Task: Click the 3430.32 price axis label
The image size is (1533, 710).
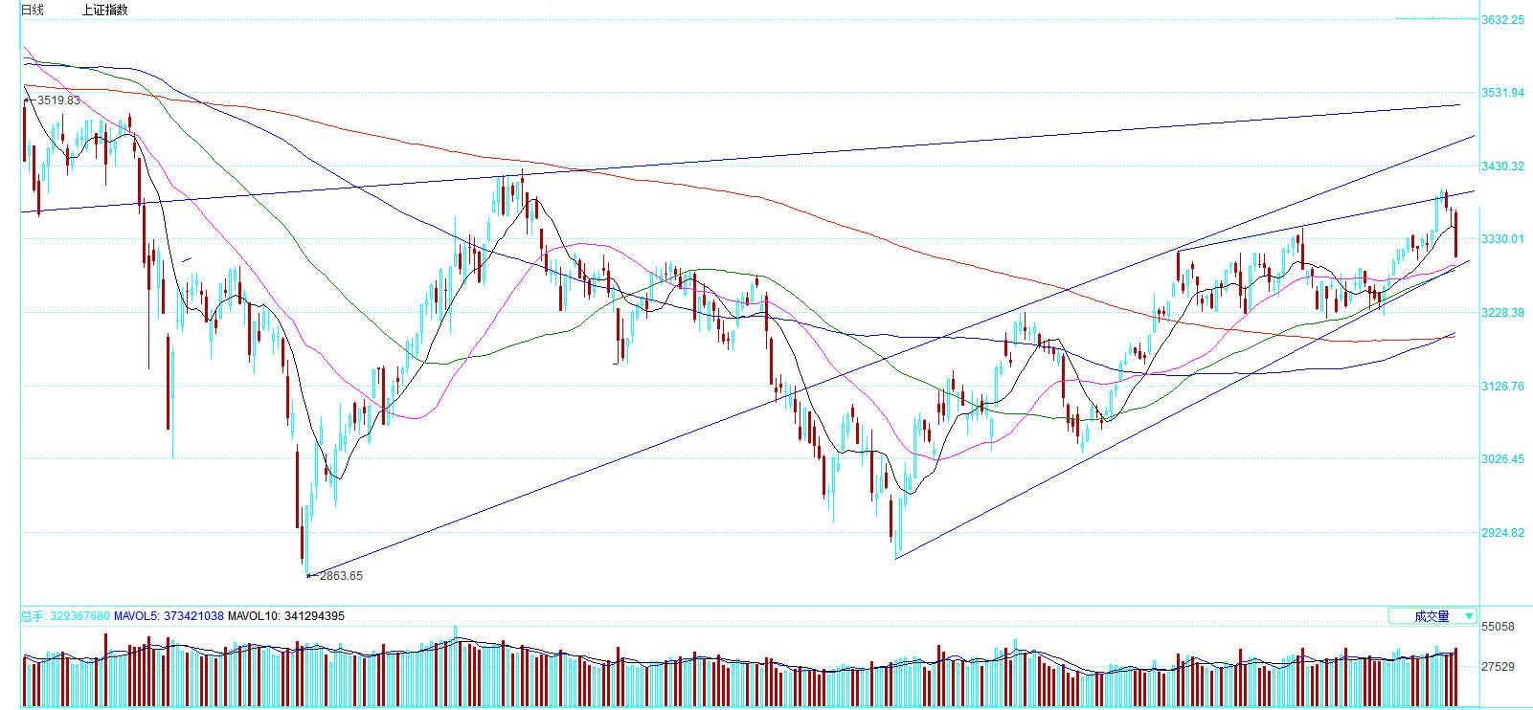Action: pyautogui.click(x=1501, y=166)
